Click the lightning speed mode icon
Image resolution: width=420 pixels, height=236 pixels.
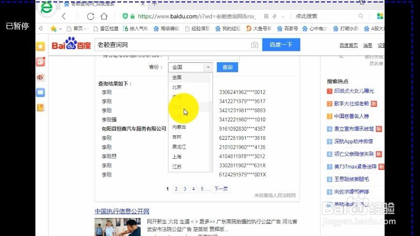[275, 17]
